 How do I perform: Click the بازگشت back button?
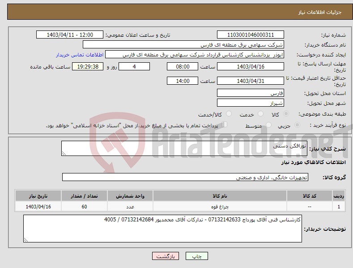click(166, 256)
